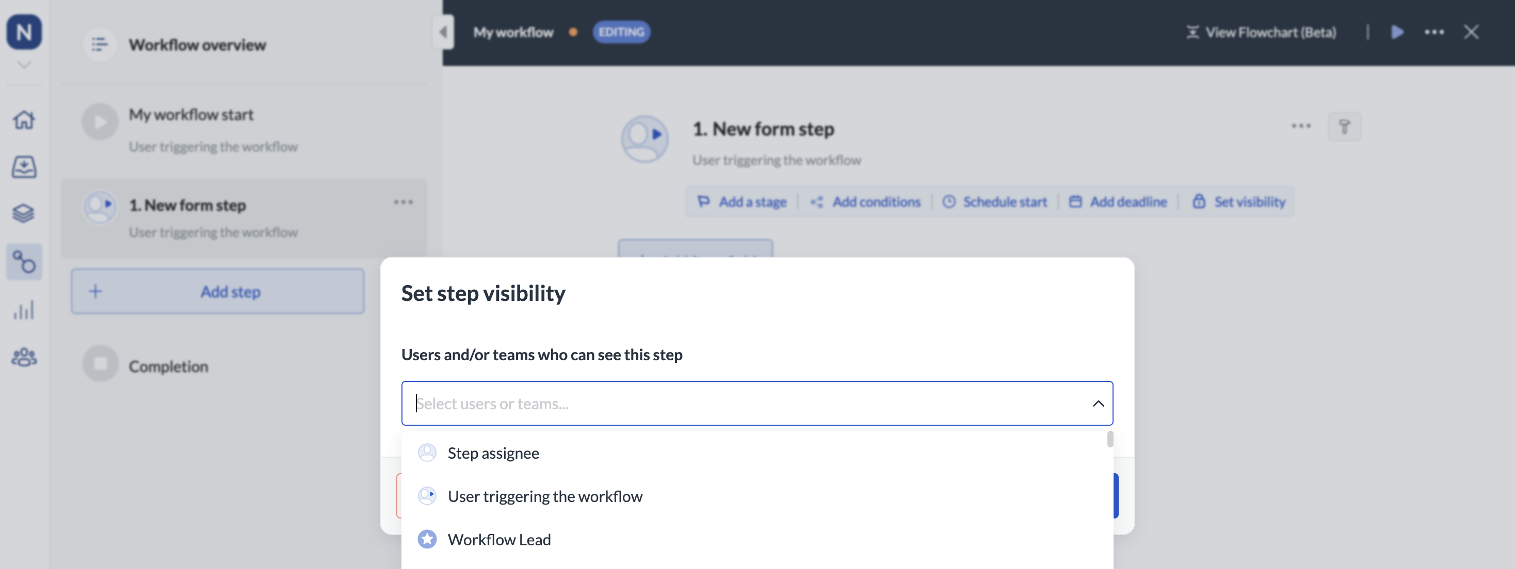
Task: Collapse the left panel arrow
Action: 443,32
